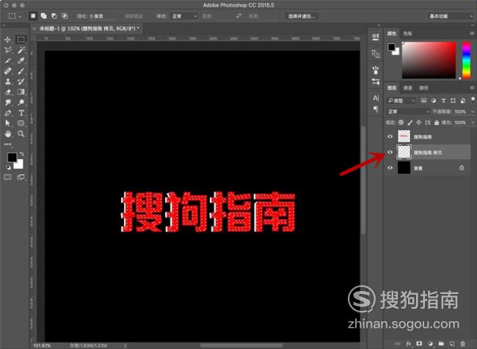Click foreground color swatch in Color panel
This screenshot has height=349, width=477.
(x=391, y=47)
